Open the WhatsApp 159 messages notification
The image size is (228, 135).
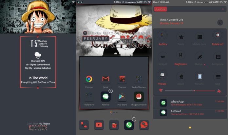[190, 103]
